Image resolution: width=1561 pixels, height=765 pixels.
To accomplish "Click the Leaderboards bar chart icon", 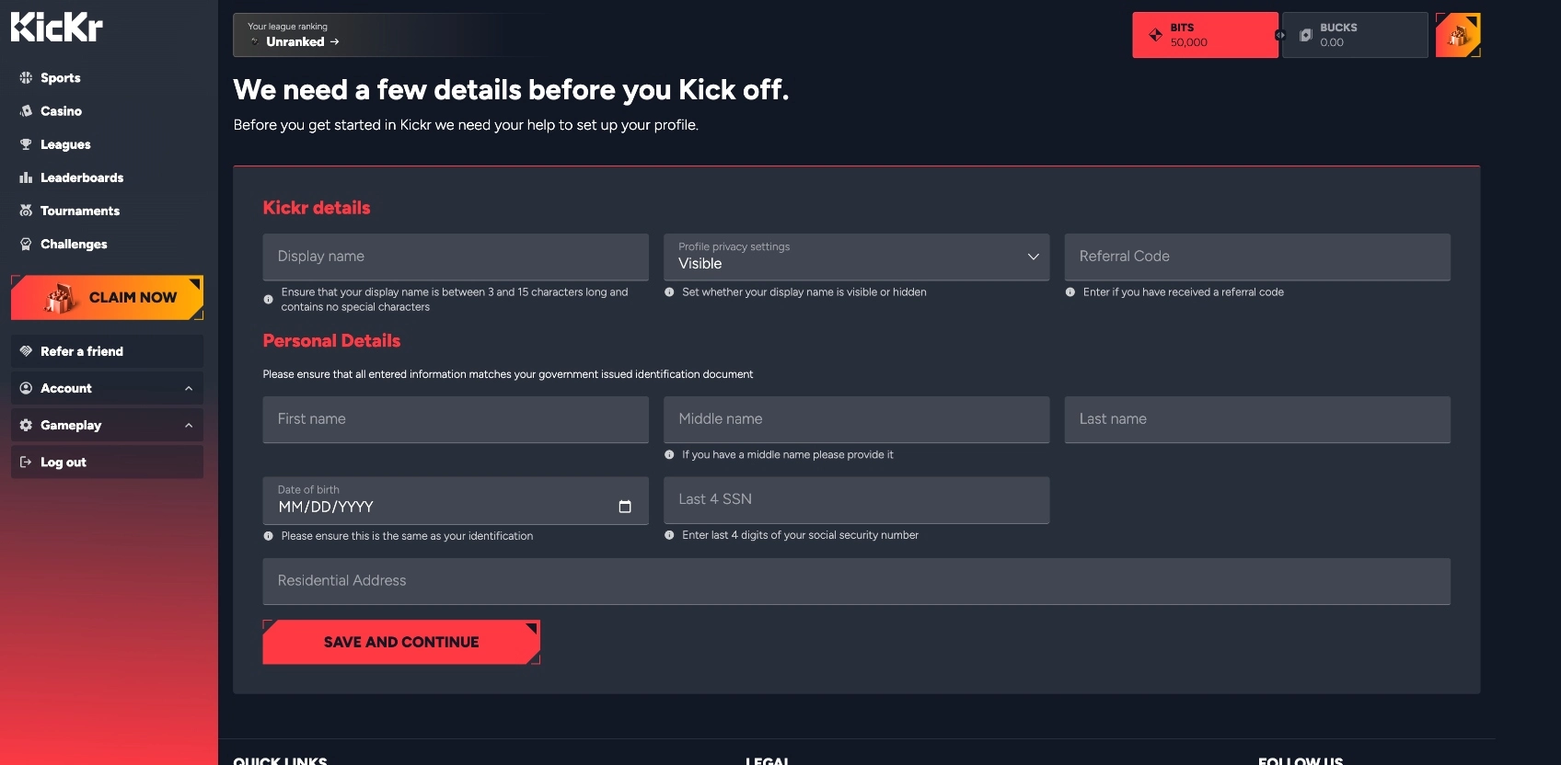I will coord(26,177).
